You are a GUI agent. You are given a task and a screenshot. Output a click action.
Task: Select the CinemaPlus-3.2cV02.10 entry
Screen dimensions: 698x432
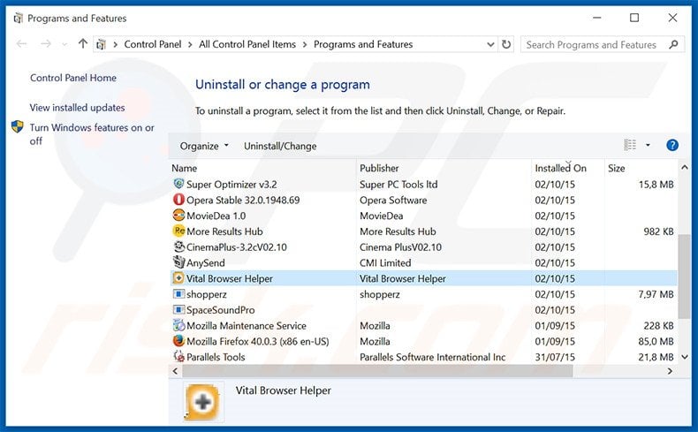coord(423,247)
